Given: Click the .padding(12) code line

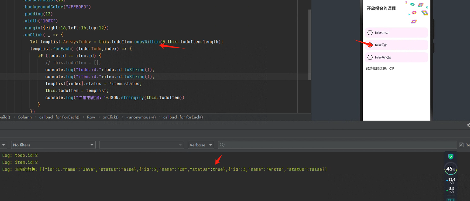Looking at the screenshot, I should click(x=38, y=14).
